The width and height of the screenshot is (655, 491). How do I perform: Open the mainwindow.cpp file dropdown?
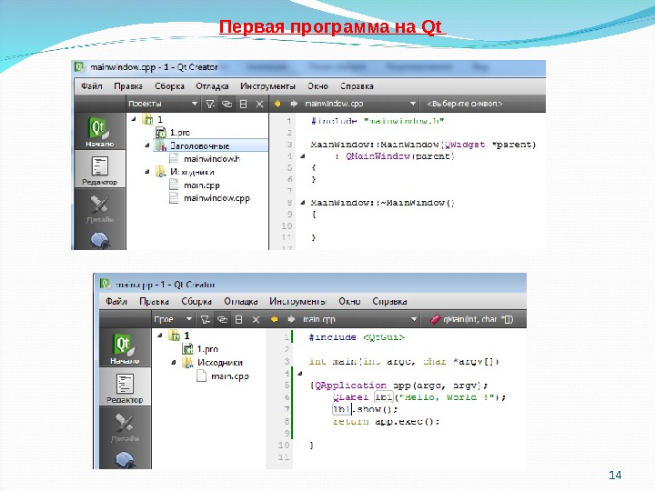point(360,104)
